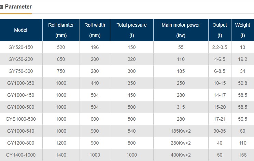Viewport: 254px width, 161px height.
Task: Click output 30-35 value
Action: [220, 131]
